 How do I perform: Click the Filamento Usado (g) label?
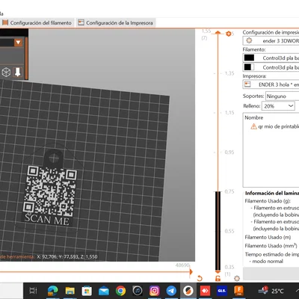click(x=268, y=201)
